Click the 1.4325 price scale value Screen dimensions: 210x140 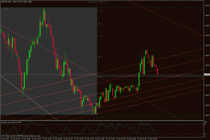pyautogui.click(x=207, y=56)
